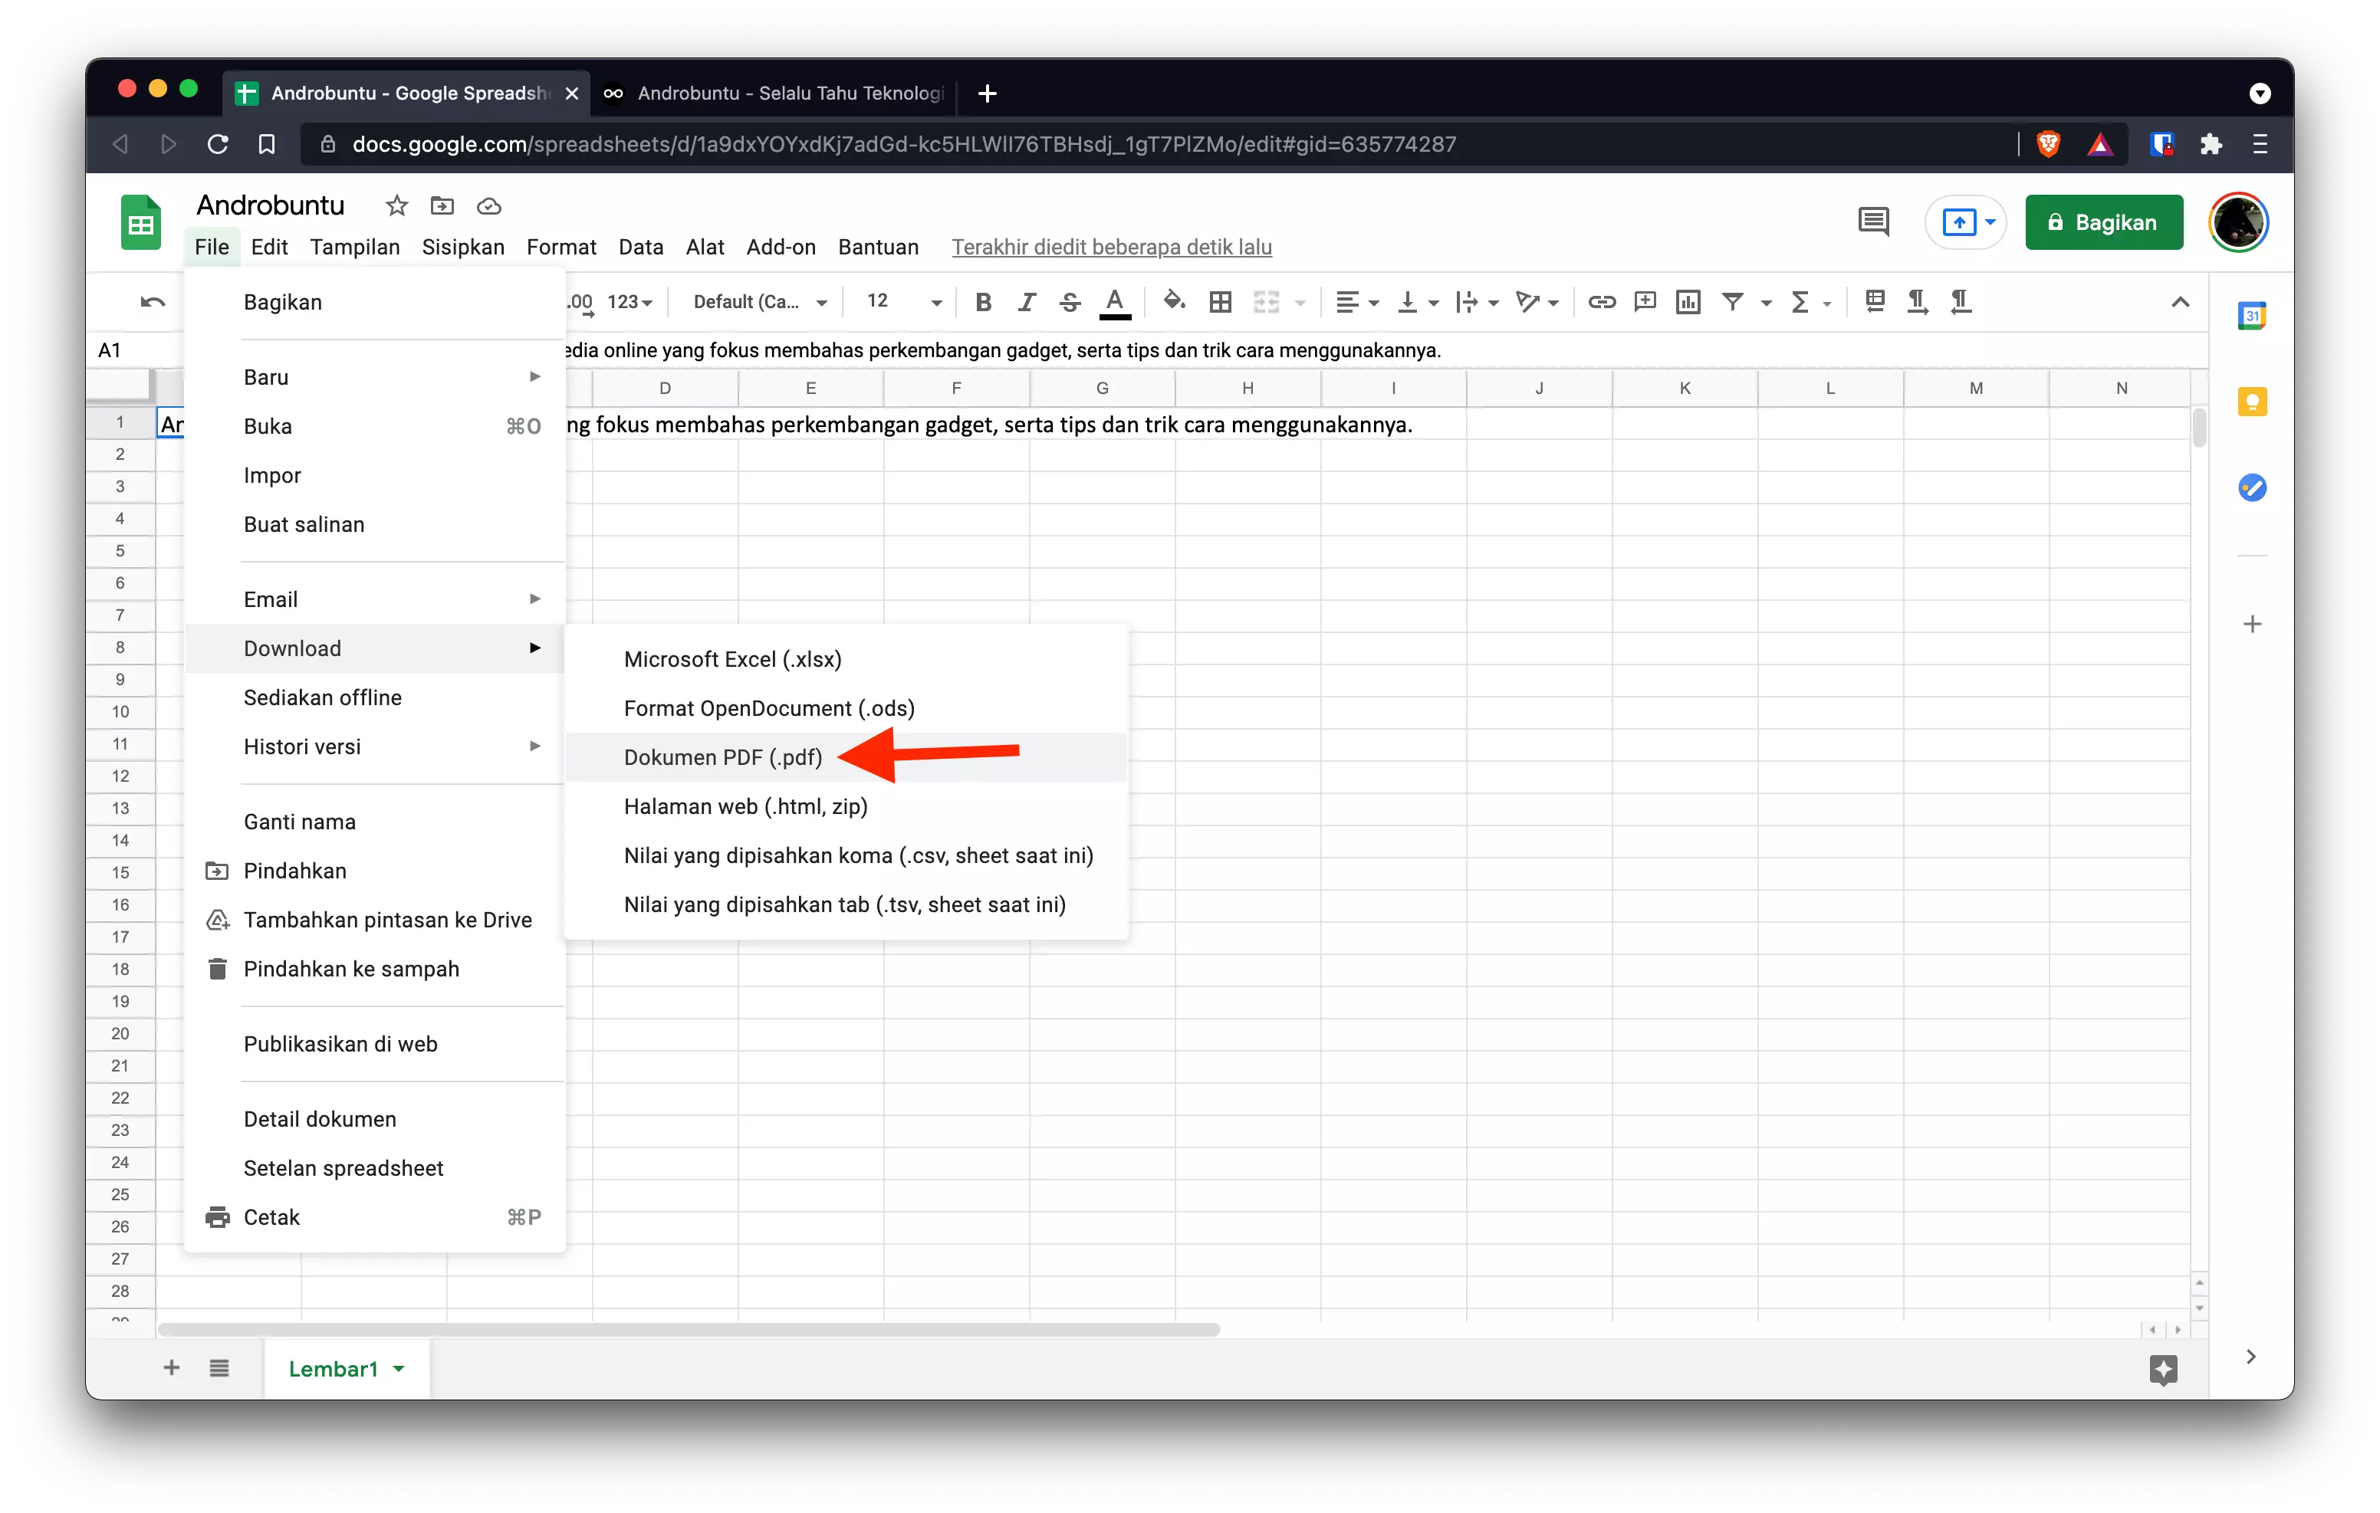Star the Androbuntu spreadsheet

pyautogui.click(x=396, y=205)
